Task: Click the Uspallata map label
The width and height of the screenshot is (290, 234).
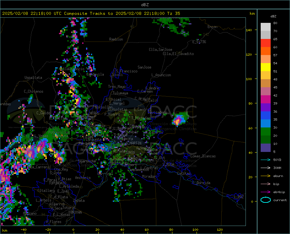Action: click(33, 78)
